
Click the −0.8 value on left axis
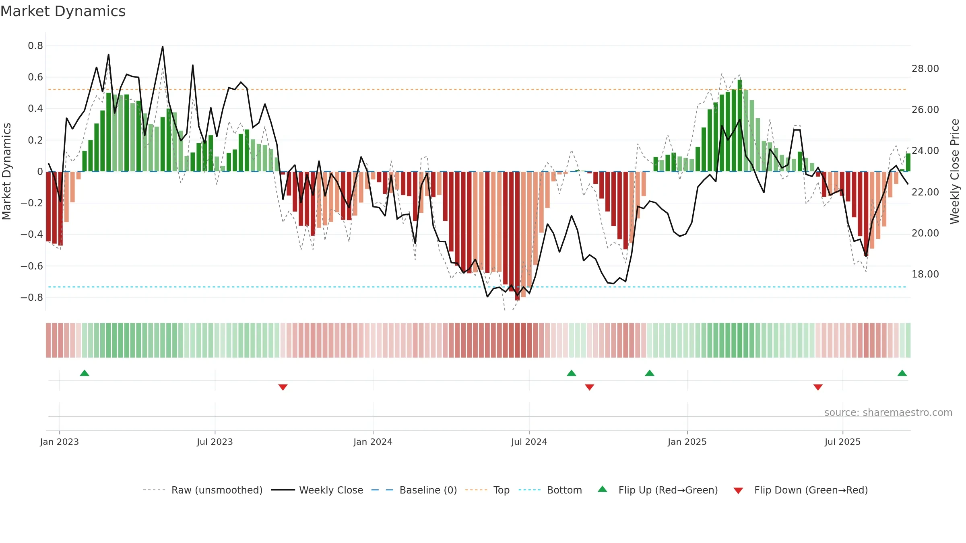(x=32, y=298)
